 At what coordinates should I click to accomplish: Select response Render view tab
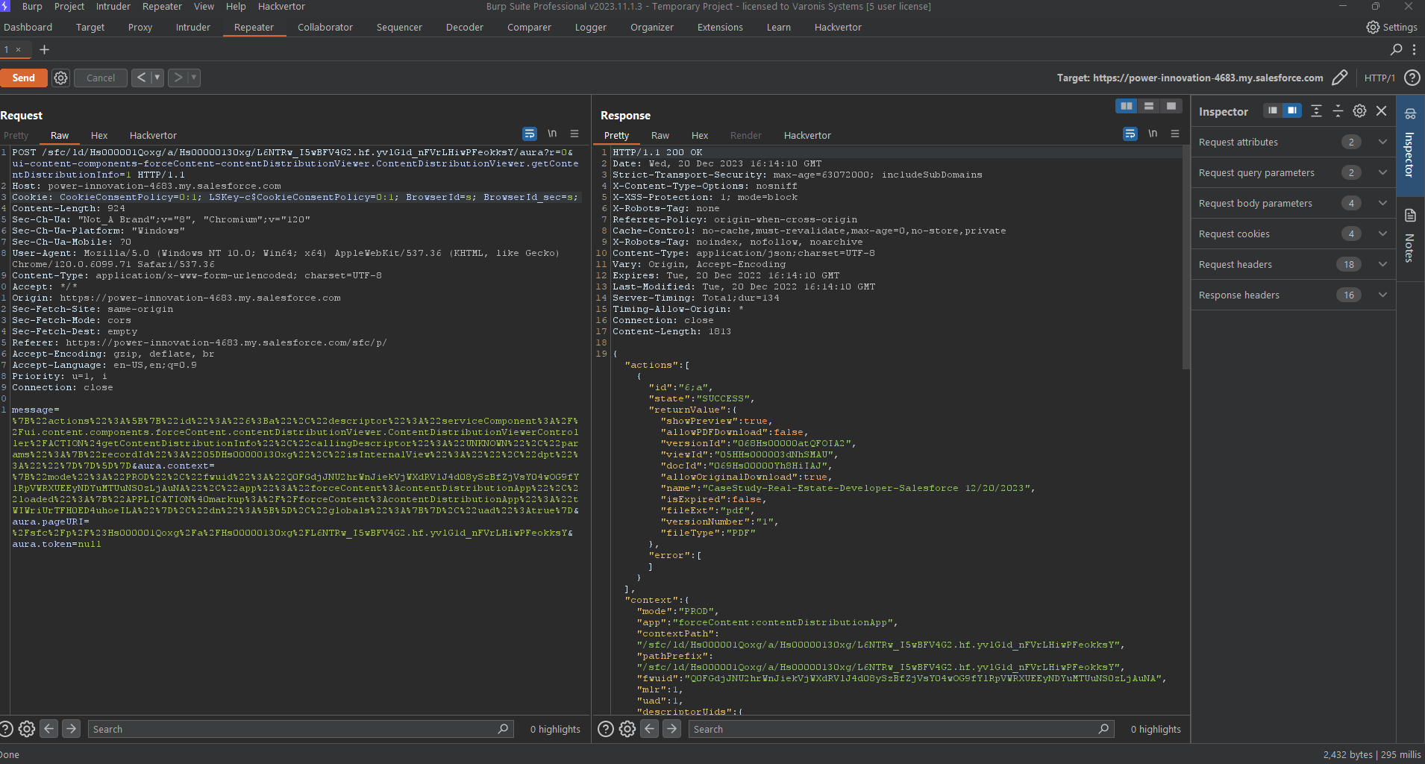(x=746, y=135)
